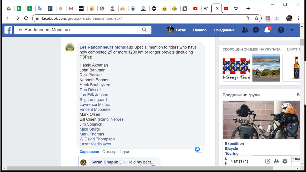This screenshot has height=172, width=306.
Task: Open Jim Solanick's profile
Action: coord(91,124)
